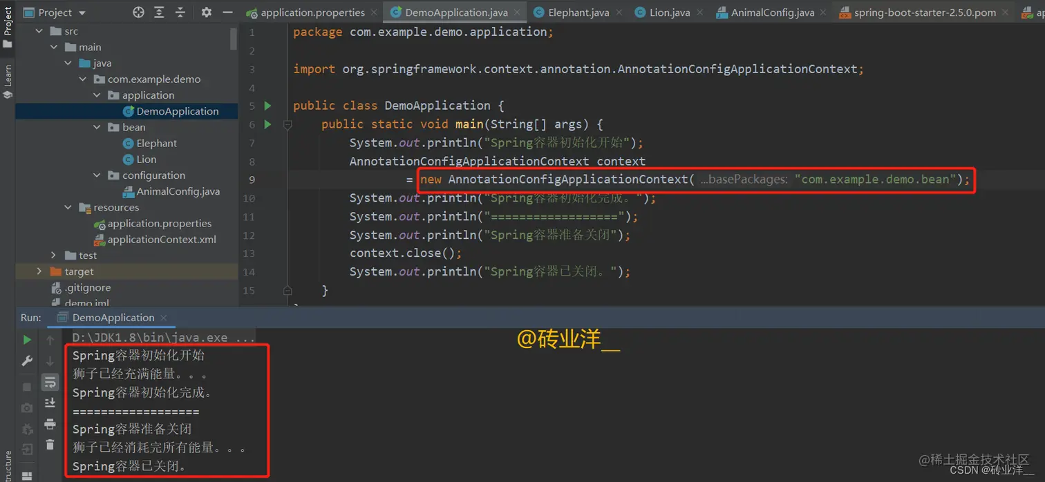Expand the target folder

point(39,271)
